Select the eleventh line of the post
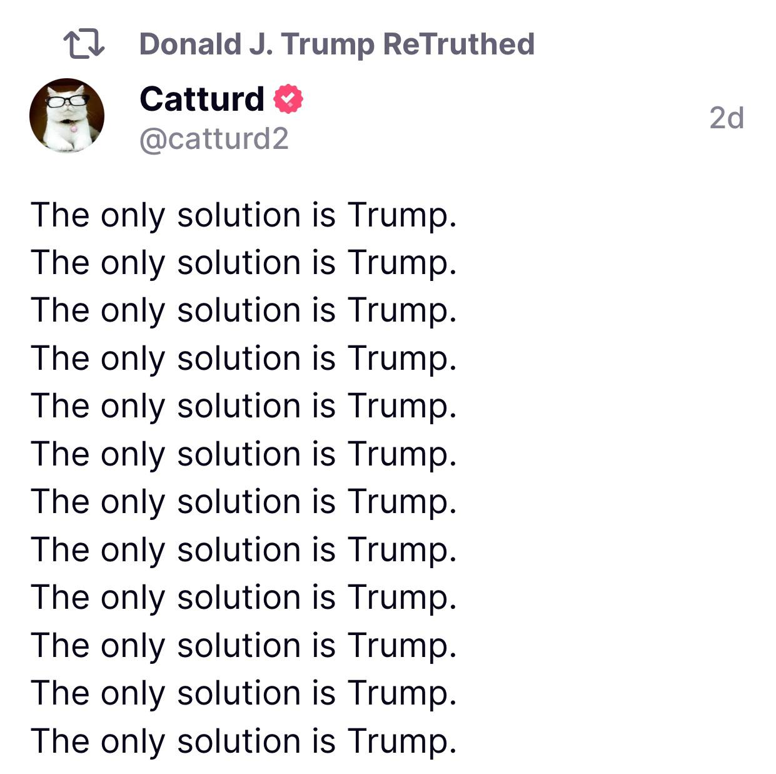 pos(244,693)
